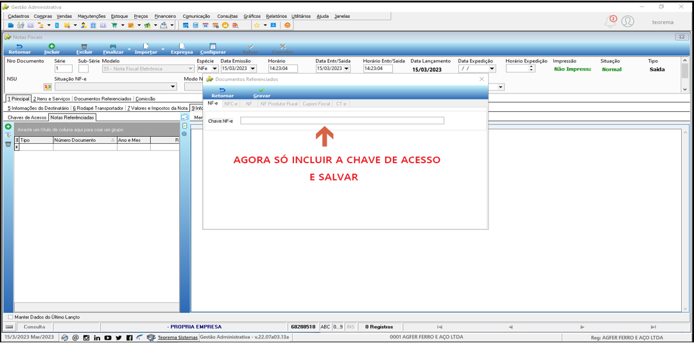
Task: Click the yellow star favorites icon
Action: click(x=257, y=25)
